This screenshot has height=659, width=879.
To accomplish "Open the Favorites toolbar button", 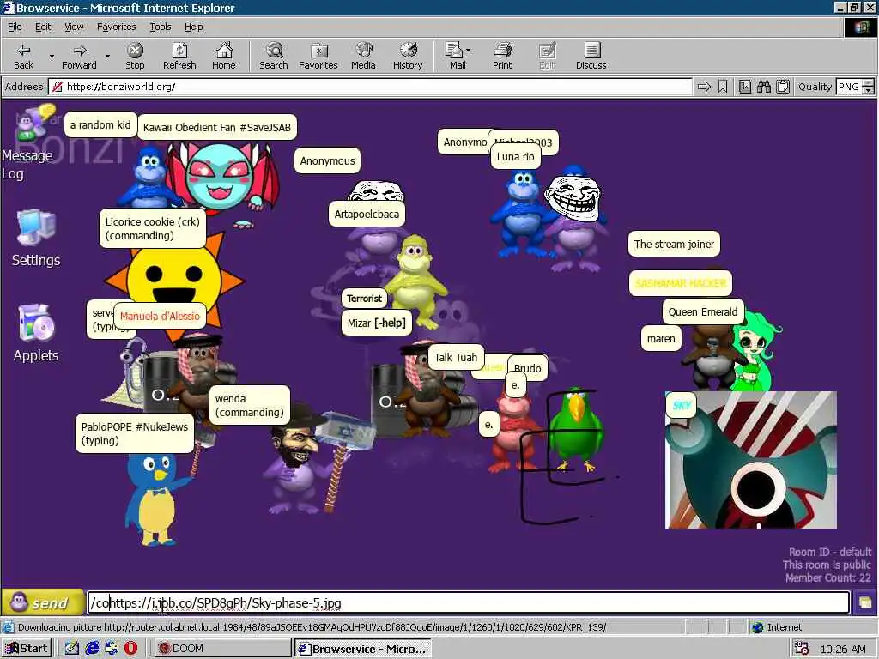I will pos(318,56).
